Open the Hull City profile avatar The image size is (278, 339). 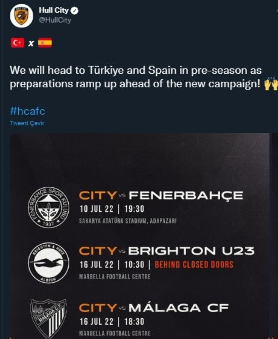click(21, 16)
